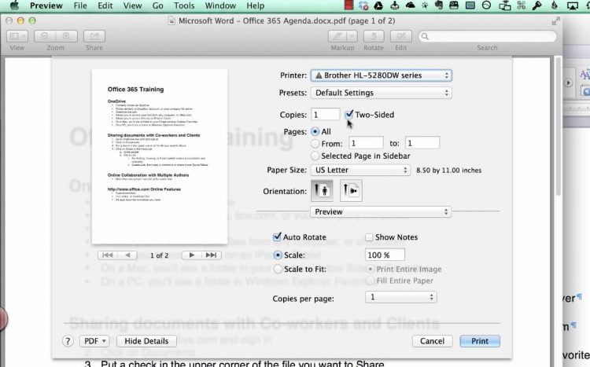590x367 pixels.
Task: Go to first page of preview
Action: tap(107, 255)
